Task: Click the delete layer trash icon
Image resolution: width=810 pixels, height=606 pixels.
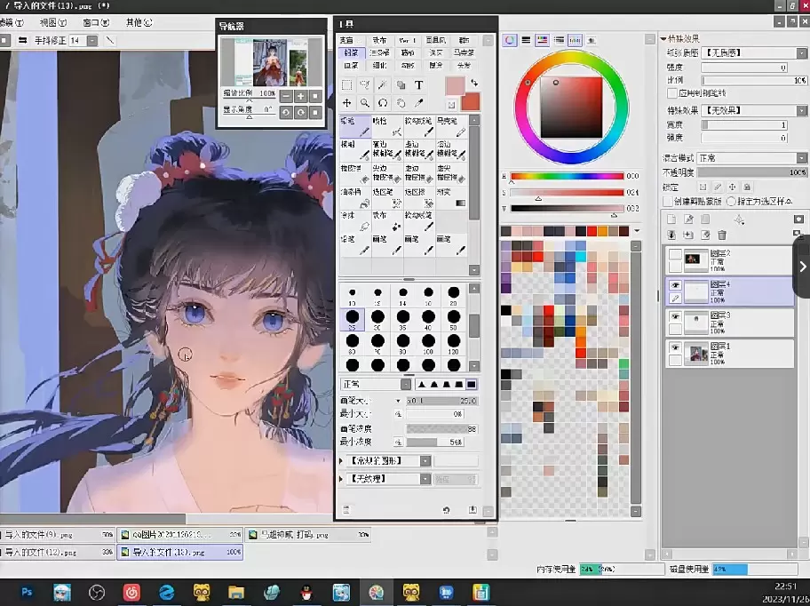Action: [722, 235]
